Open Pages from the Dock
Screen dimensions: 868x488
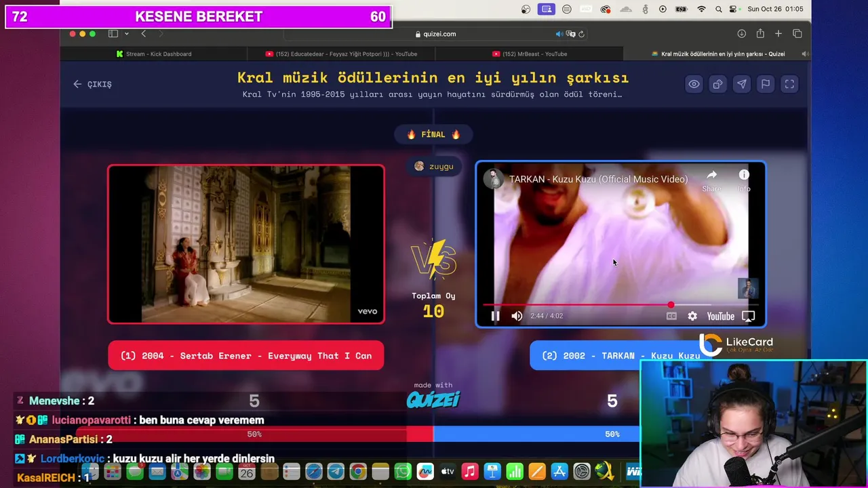(537, 471)
